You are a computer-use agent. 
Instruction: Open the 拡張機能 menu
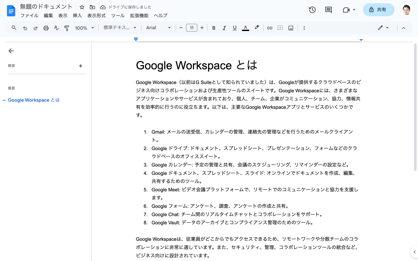[x=139, y=15]
